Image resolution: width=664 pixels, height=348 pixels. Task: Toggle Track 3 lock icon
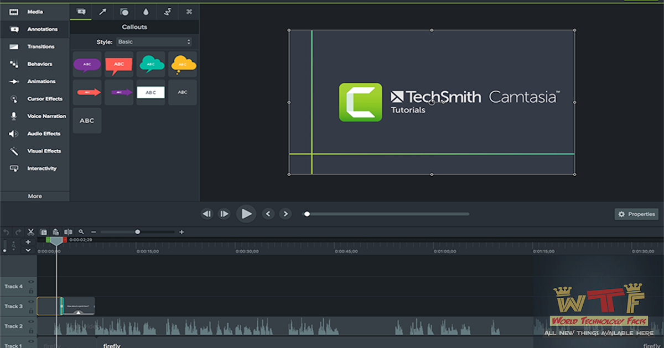(x=31, y=310)
